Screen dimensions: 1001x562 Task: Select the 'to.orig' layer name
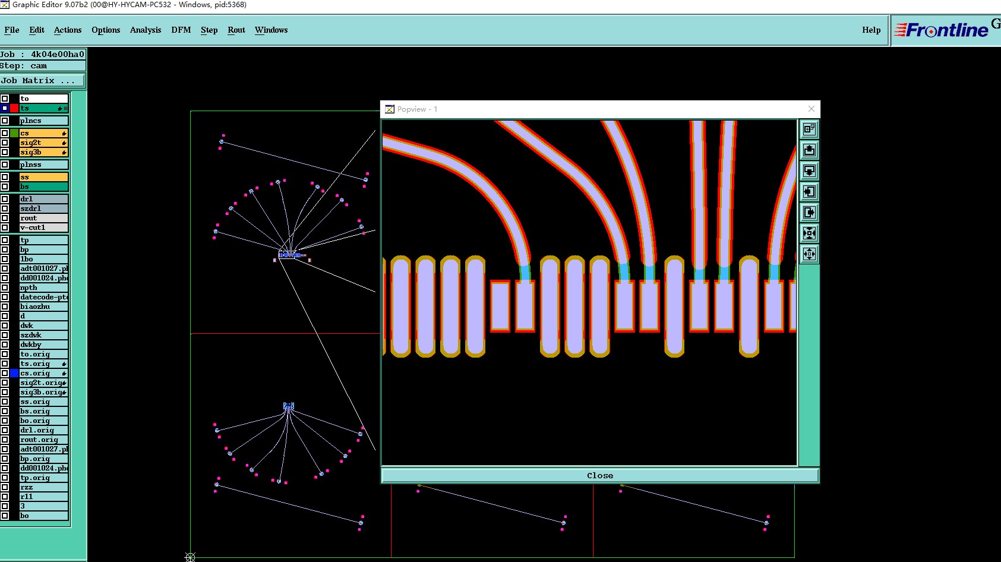click(44, 354)
